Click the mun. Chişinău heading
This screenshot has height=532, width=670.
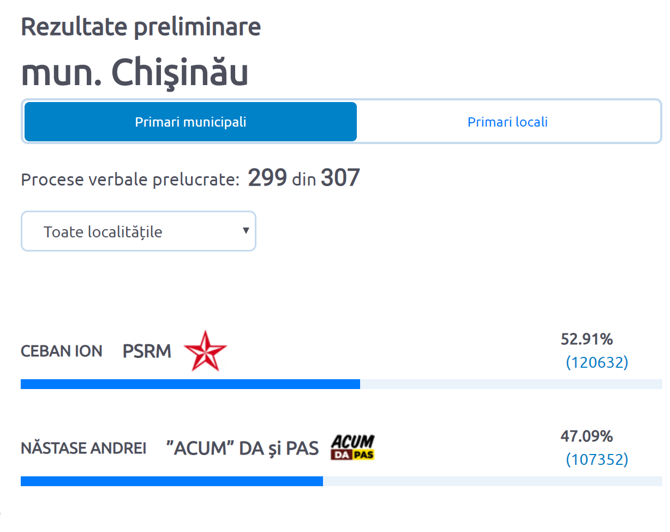point(135,72)
